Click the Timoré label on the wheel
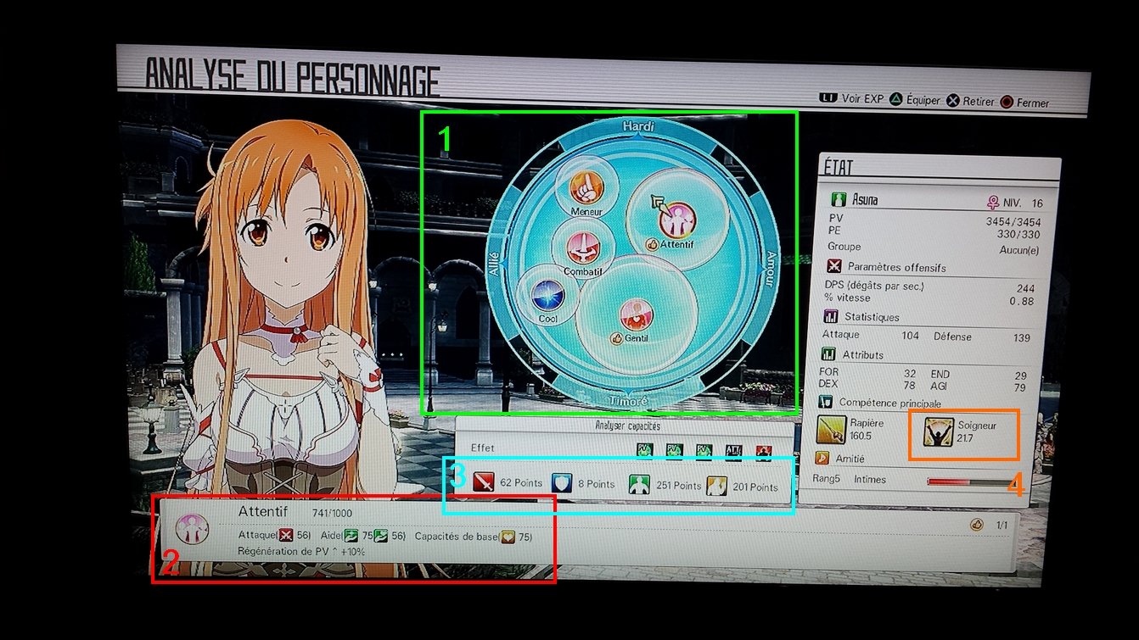Screen dimensions: 1139x640 [629, 399]
